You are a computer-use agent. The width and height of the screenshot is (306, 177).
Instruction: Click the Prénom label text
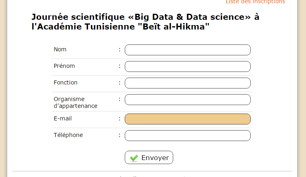[64, 66]
